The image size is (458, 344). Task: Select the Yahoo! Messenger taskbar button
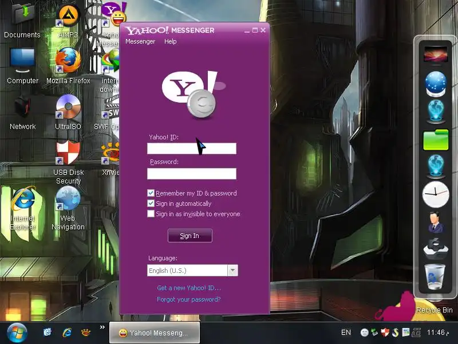[x=155, y=333]
